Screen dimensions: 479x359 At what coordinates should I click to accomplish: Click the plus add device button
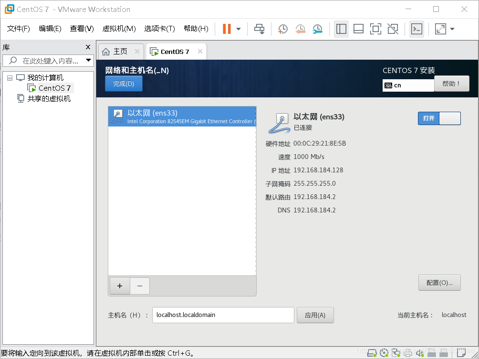coord(120,286)
